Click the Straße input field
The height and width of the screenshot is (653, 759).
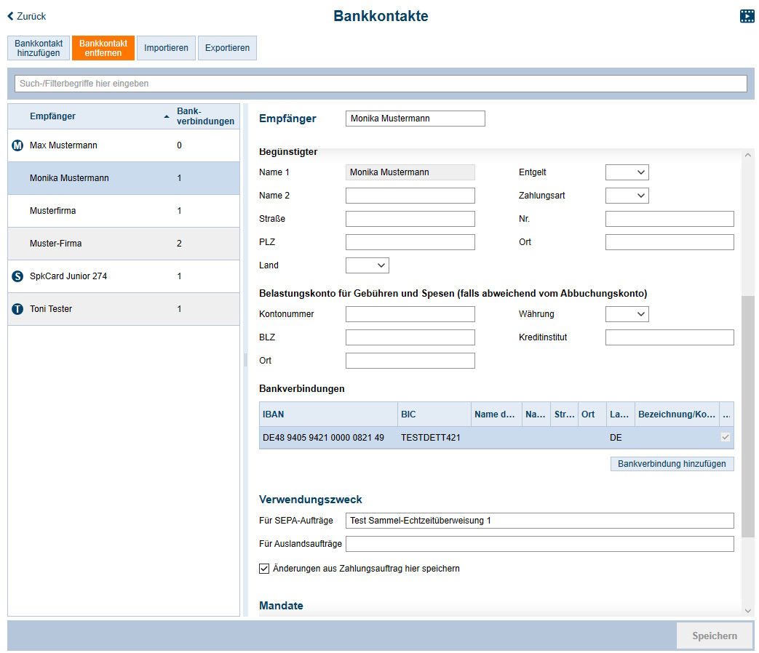[410, 219]
